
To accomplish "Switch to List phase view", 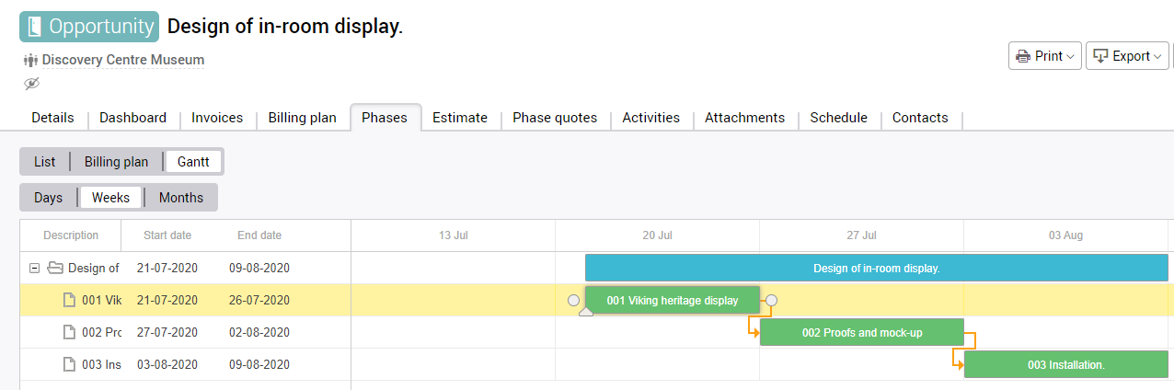I will [45, 162].
